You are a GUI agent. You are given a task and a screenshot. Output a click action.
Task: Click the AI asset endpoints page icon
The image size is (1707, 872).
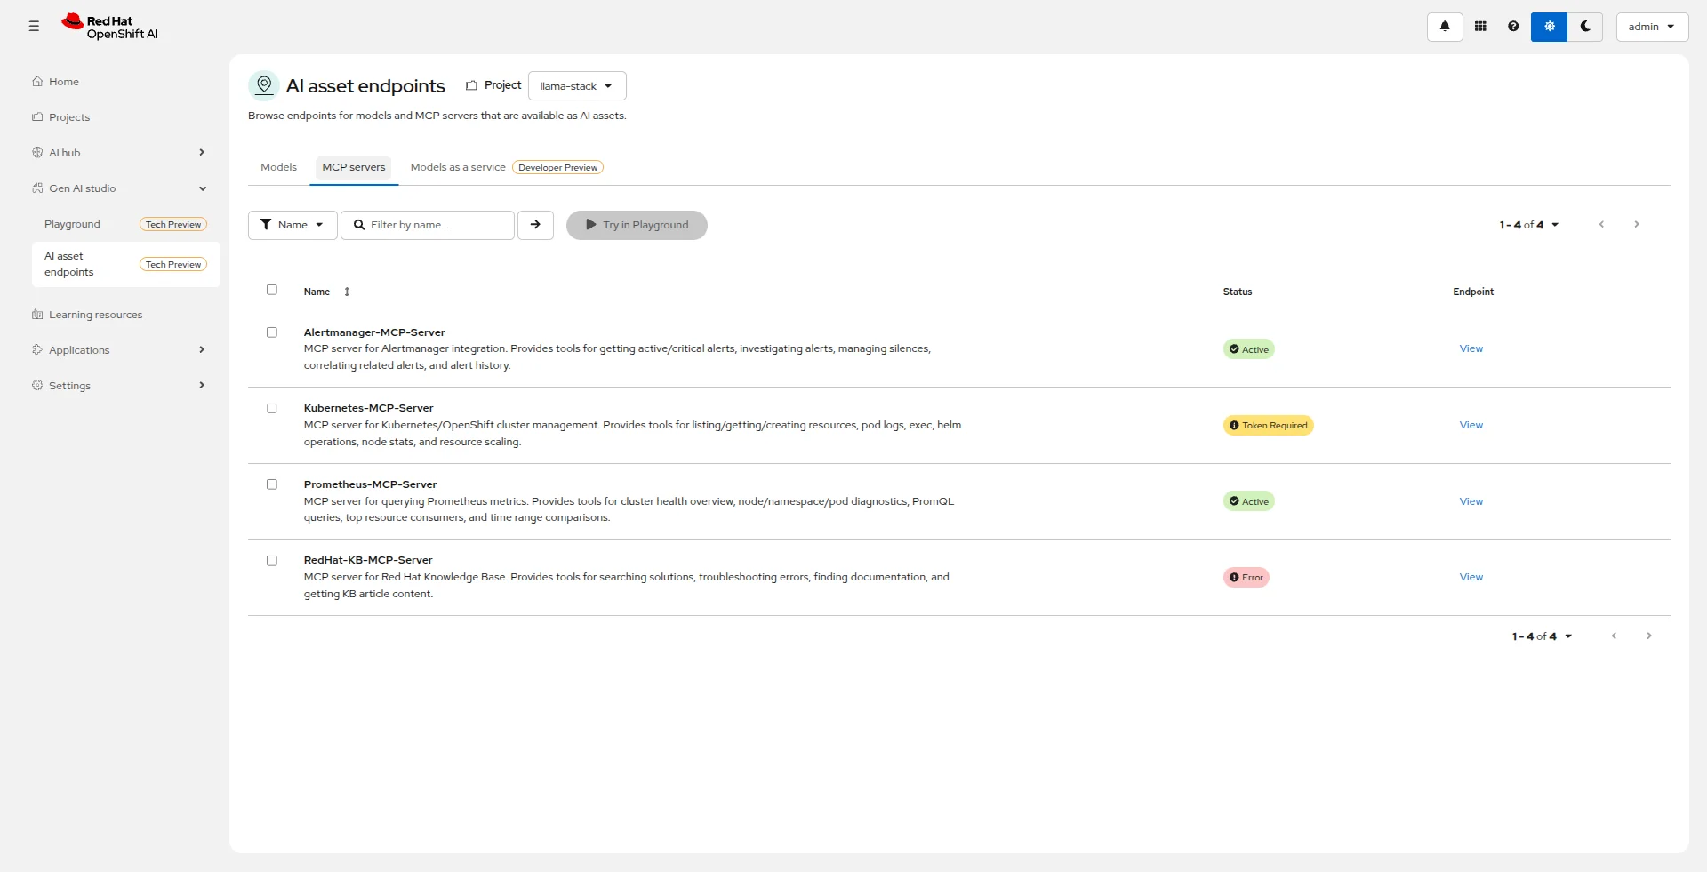click(263, 85)
